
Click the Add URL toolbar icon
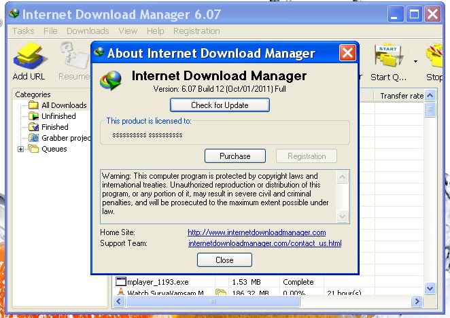click(30, 56)
